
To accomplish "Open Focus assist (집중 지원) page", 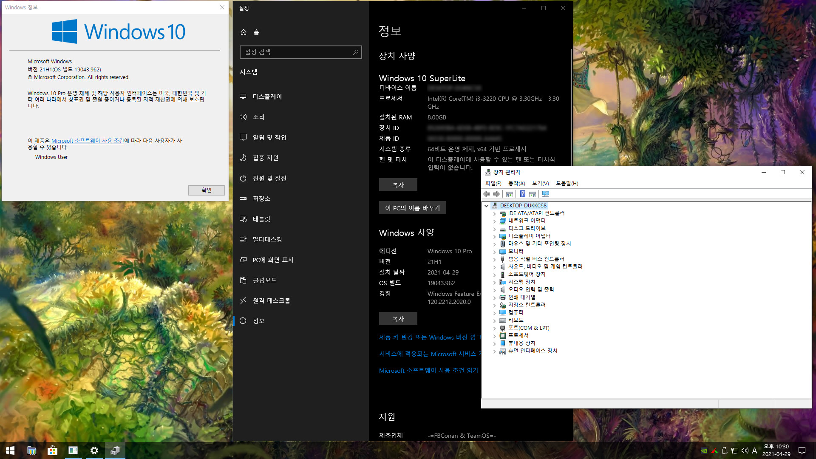I will click(300, 158).
